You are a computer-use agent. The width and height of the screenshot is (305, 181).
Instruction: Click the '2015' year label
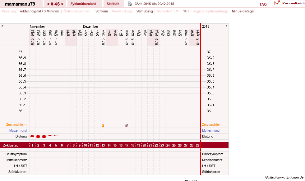coord(206,26)
